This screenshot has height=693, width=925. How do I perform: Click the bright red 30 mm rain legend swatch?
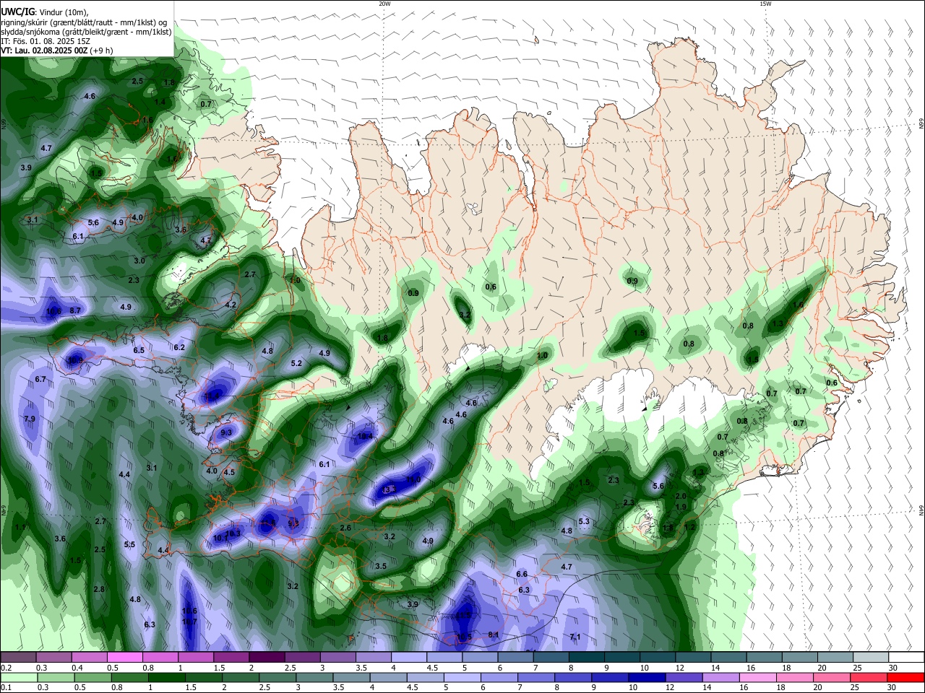pyautogui.click(x=905, y=678)
